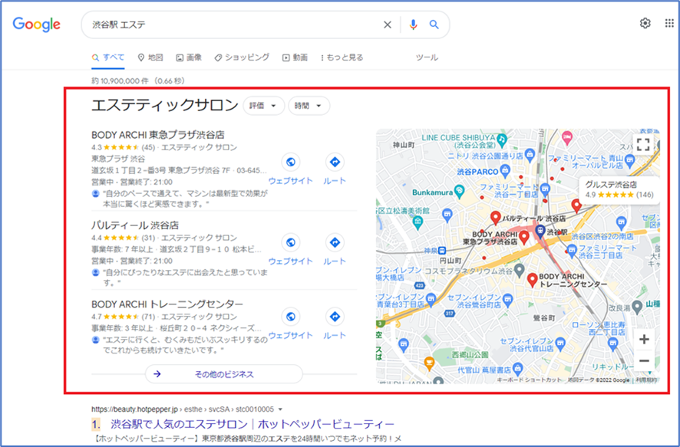The width and height of the screenshot is (680, 447).
Task: Click the website globe icon for パルティール 渋谷店
Action: click(x=291, y=242)
